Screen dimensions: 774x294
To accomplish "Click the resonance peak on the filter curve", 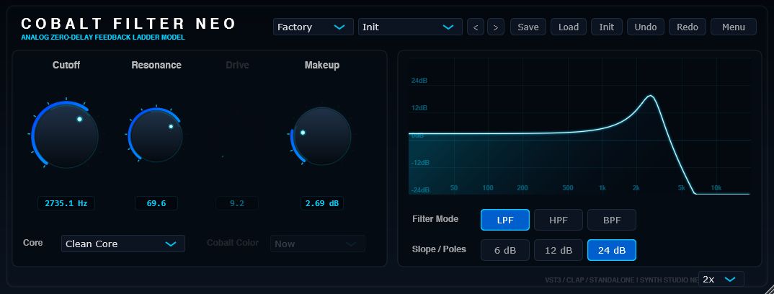I will tap(651, 96).
